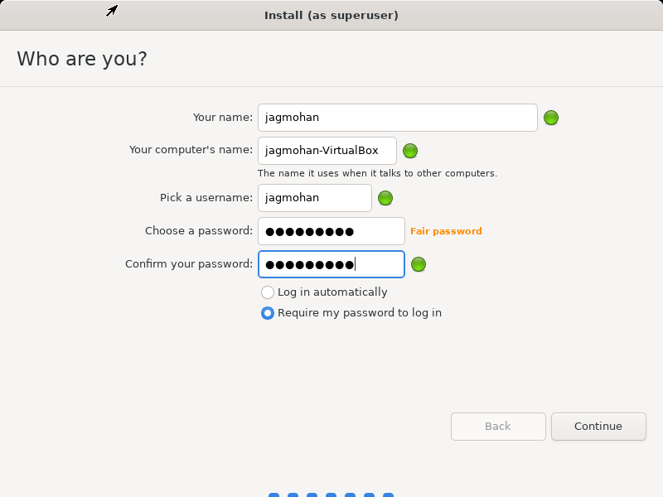This screenshot has height=497, width=663.
Task: Click the green indicator beside Confirm your password
Action: coord(419,264)
